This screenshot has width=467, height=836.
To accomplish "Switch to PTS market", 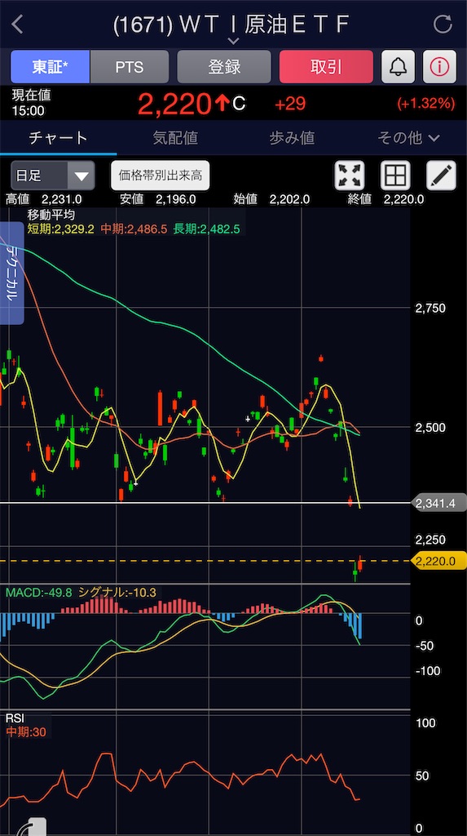I will (x=130, y=67).
